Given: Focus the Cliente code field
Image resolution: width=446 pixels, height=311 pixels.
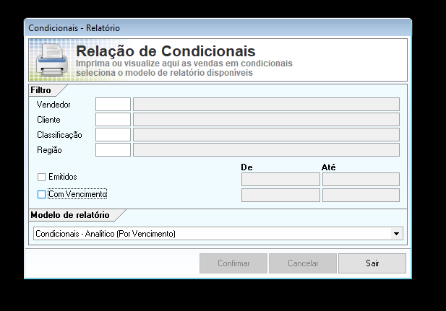Looking at the screenshot, I should point(113,119).
